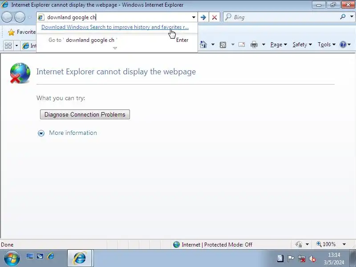Click the Help question mark icon

click(x=343, y=44)
